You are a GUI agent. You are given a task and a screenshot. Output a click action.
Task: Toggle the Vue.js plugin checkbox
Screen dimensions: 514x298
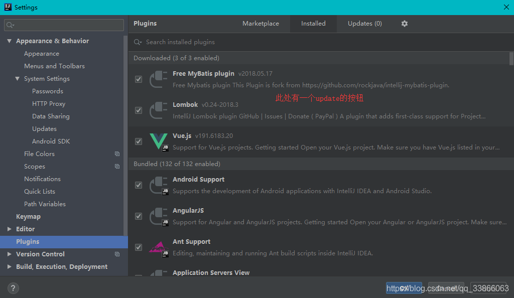139,141
